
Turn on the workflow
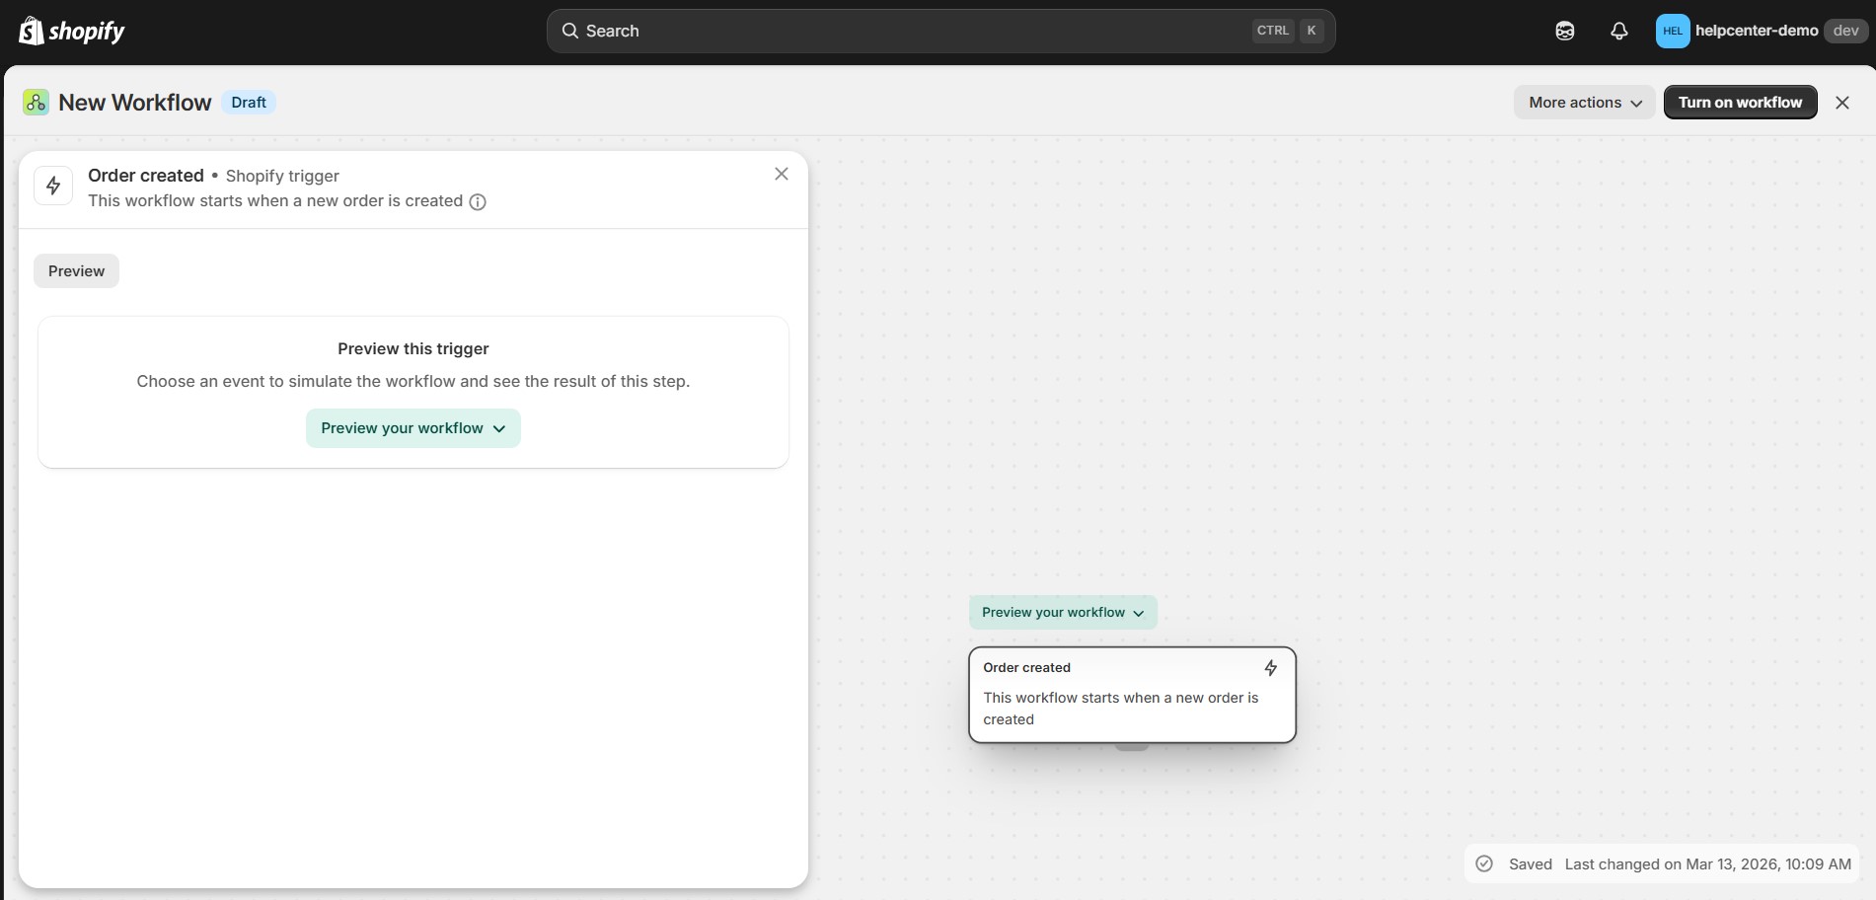(1739, 103)
